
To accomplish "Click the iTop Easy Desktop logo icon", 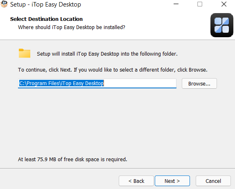I will tap(222, 25).
